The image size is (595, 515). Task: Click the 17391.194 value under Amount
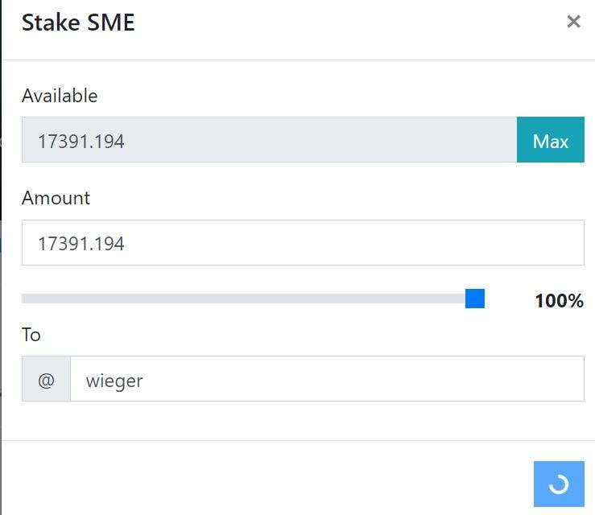pyautogui.click(x=81, y=243)
